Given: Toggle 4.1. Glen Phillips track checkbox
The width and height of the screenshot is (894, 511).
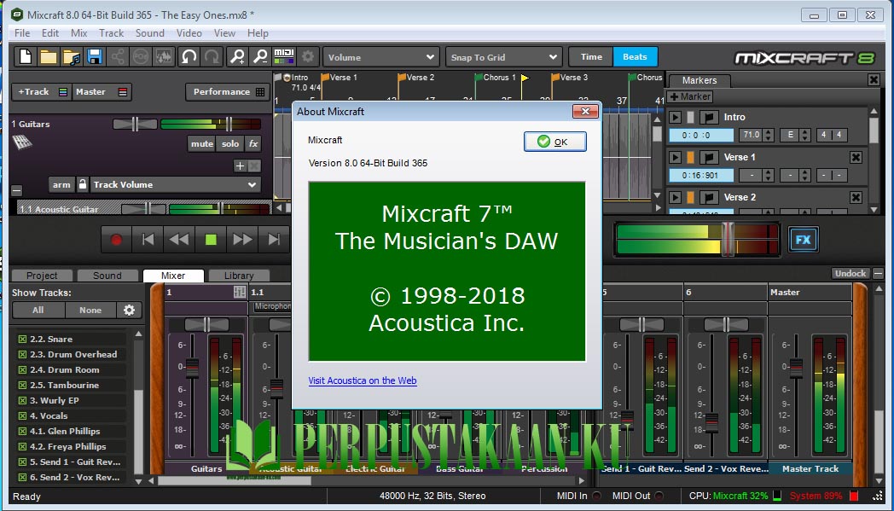Looking at the screenshot, I should [23, 431].
